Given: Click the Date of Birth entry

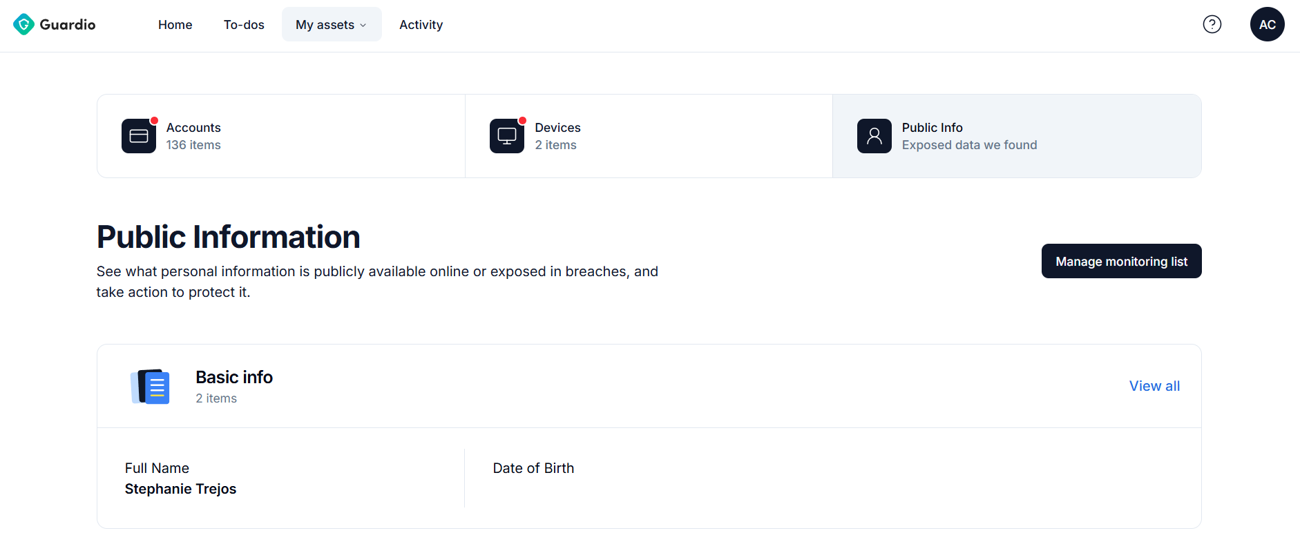Looking at the screenshot, I should pos(533,468).
